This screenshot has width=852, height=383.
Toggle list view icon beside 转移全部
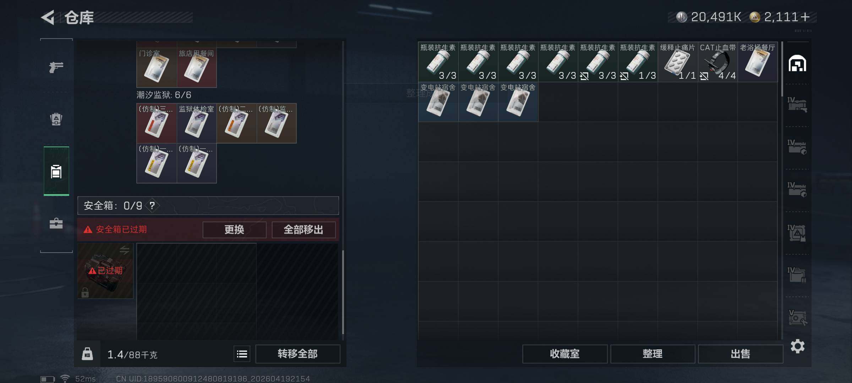(242, 354)
